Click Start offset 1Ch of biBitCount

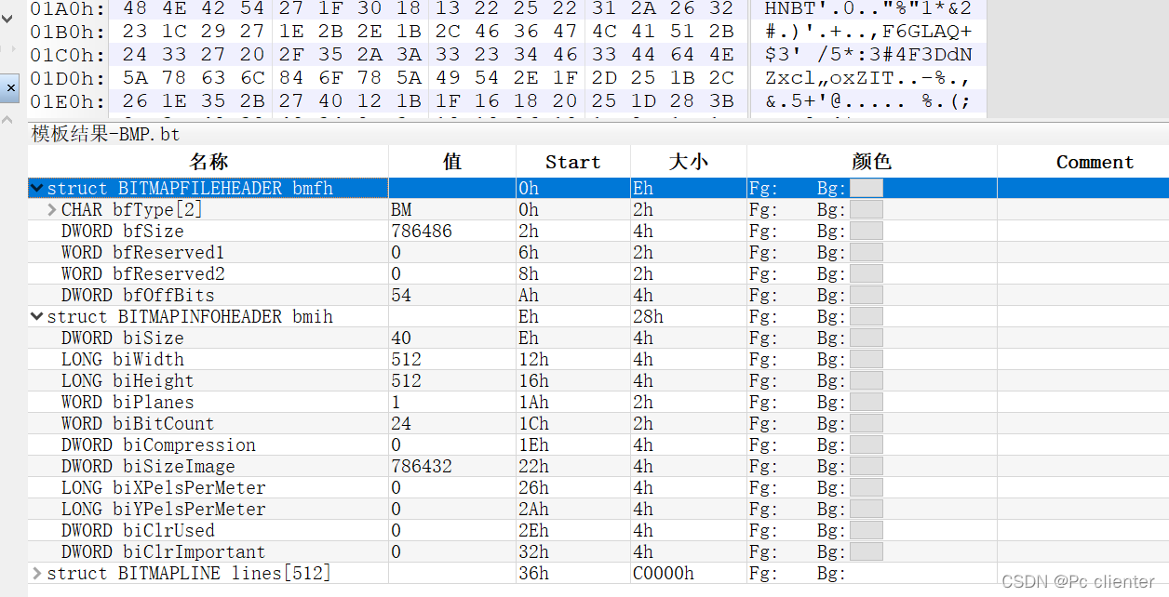tap(533, 423)
